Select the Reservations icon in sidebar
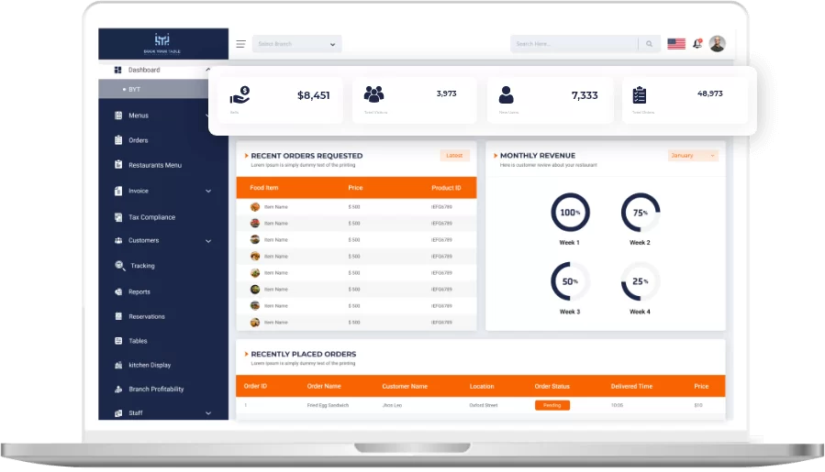The width and height of the screenshot is (825, 472). (118, 316)
